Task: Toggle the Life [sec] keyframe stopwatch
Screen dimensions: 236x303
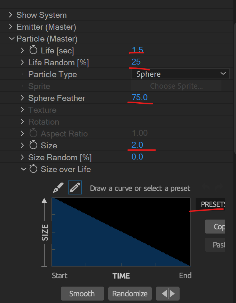Action: (x=33, y=51)
